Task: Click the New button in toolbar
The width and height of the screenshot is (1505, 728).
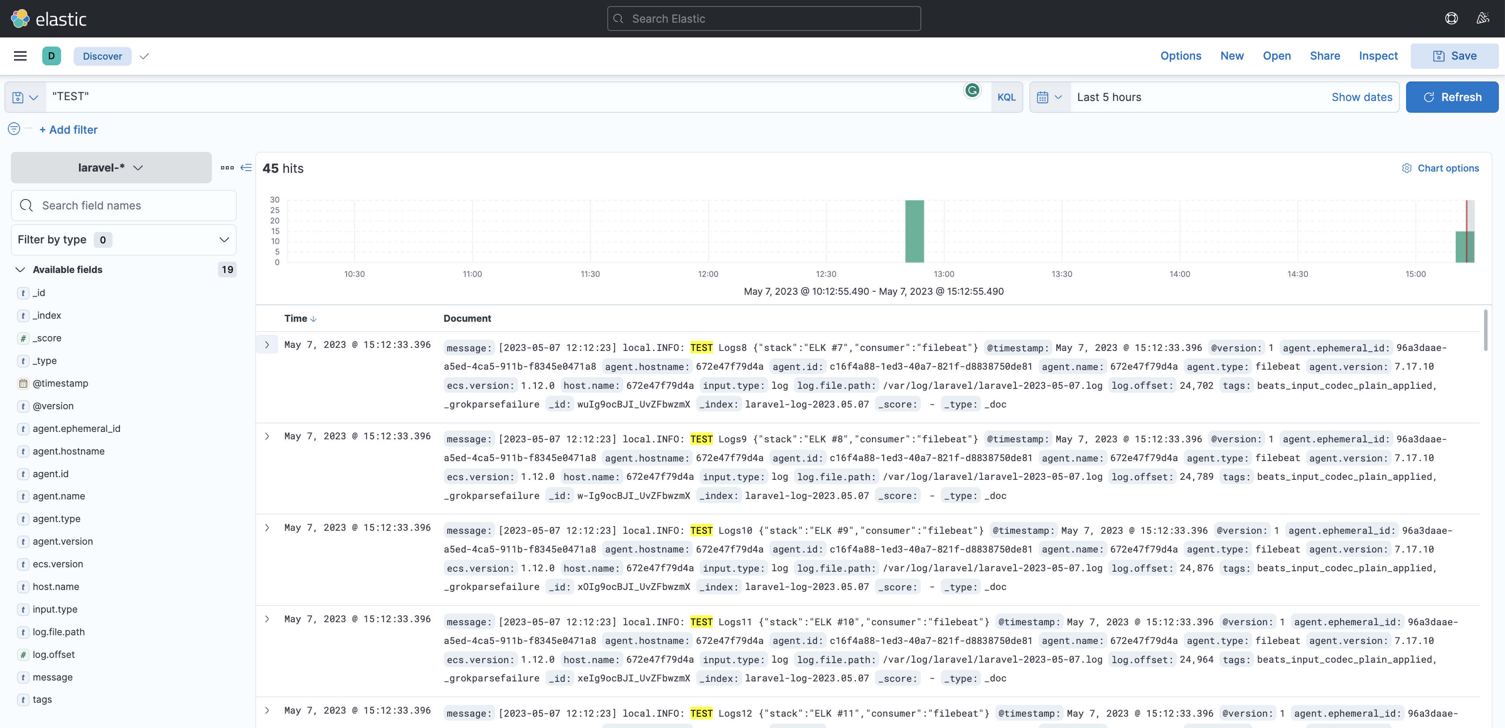Action: click(x=1232, y=56)
